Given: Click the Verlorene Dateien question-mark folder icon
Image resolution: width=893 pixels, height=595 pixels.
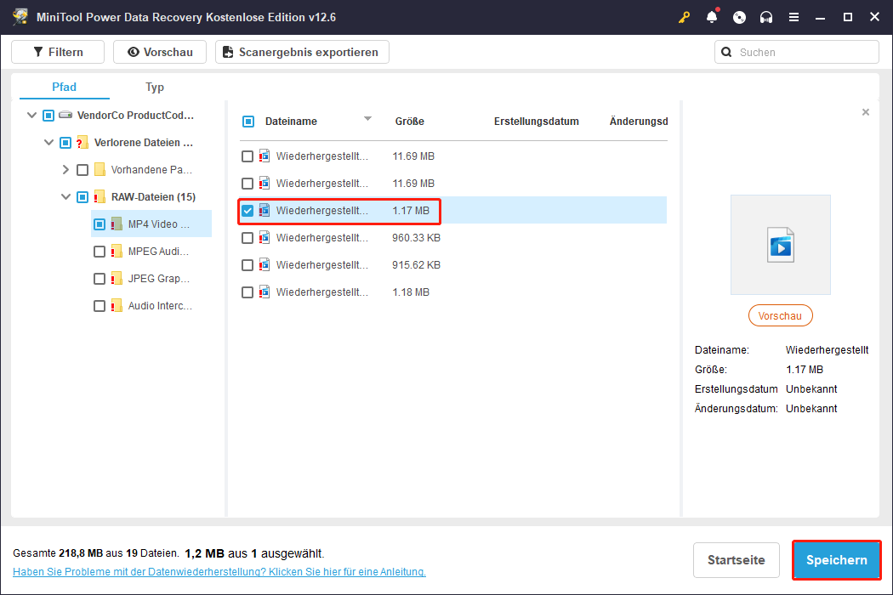Looking at the screenshot, I should tap(82, 142).
